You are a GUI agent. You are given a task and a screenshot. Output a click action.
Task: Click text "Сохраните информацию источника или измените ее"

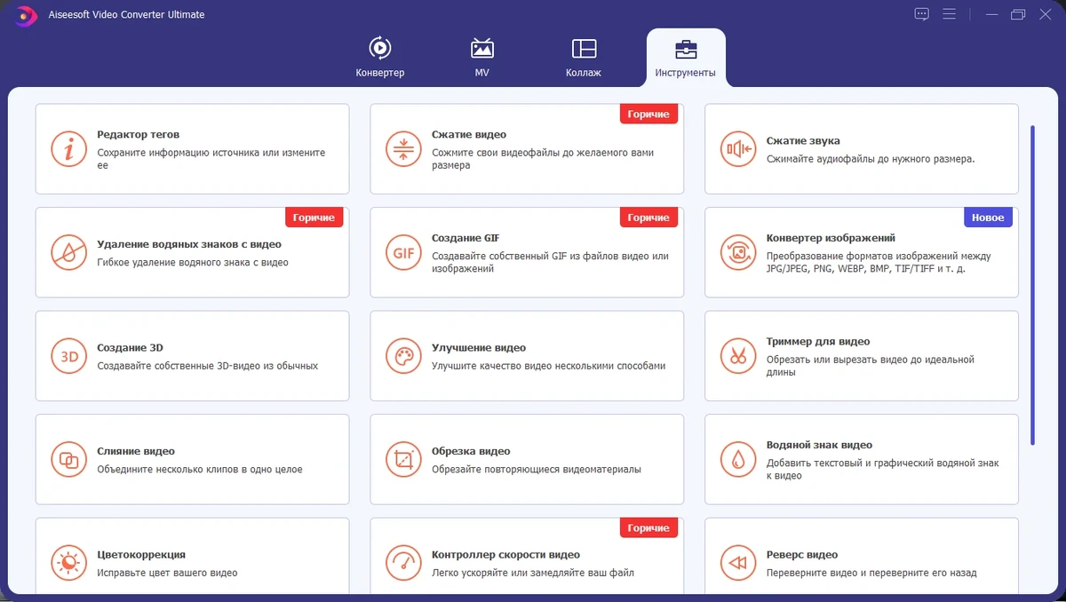[211, 159]
